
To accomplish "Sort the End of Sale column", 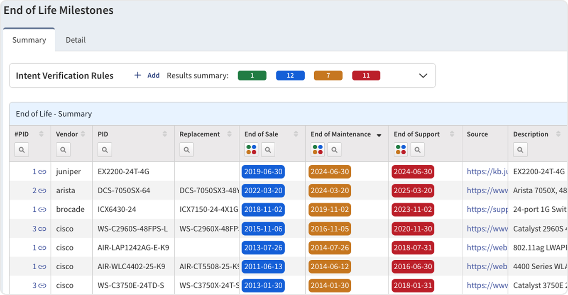I will [x=296, y=134].
